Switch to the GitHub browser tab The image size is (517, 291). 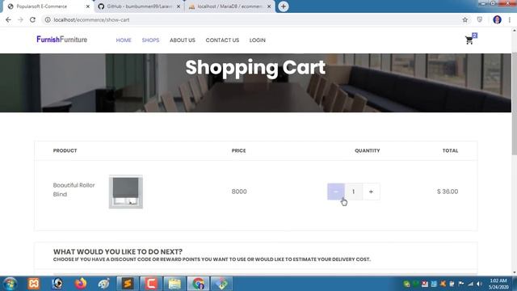[x=138, y=6]
